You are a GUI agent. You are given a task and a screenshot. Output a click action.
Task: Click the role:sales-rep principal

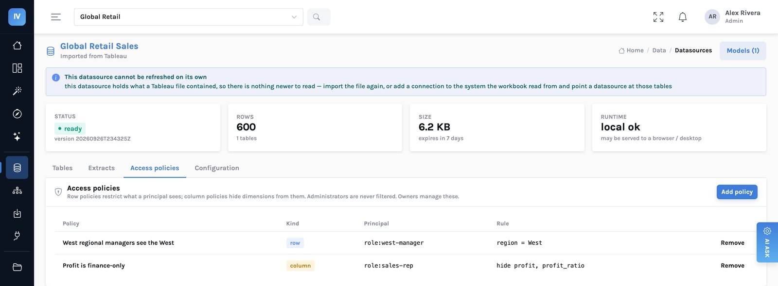(389, 266)
